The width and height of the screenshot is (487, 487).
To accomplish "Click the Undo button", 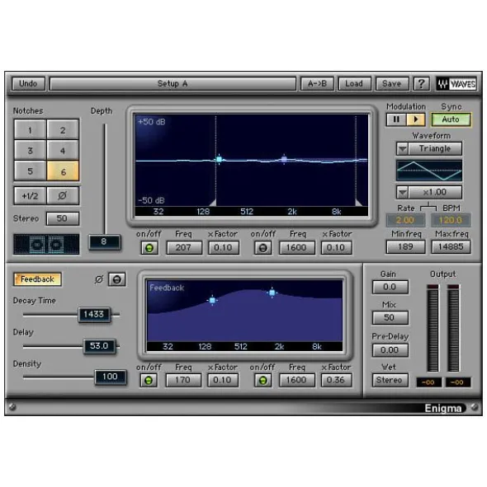I will (28, 83).
